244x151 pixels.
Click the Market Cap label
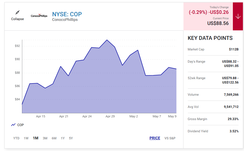(x=196, y=49)
